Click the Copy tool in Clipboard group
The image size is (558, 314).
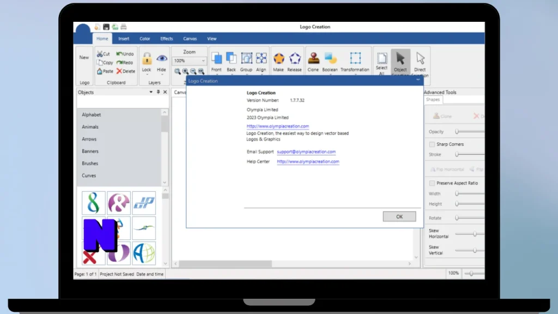coord(105,62)
